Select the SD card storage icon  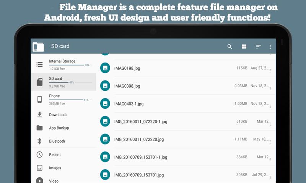point(40,82)
